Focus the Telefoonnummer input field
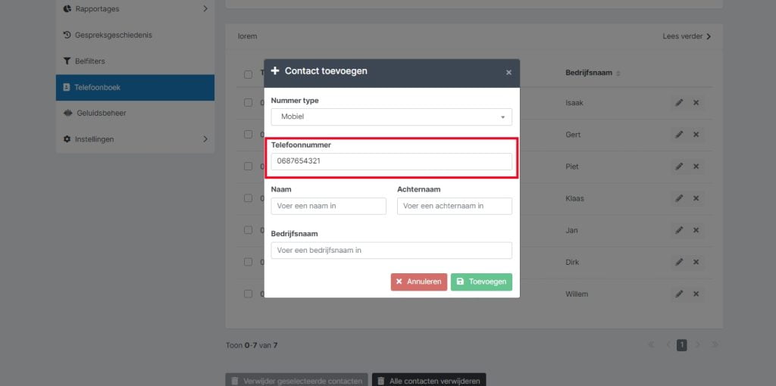 (392, 162)
